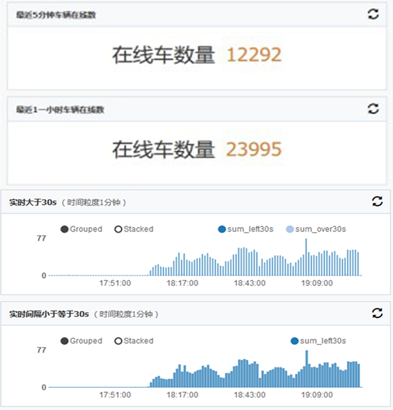Click 18:43:00 axis label in 实时间隔小于等于30s chart
The width and height of the screenshot is (393, 410).
pos(250,395)
